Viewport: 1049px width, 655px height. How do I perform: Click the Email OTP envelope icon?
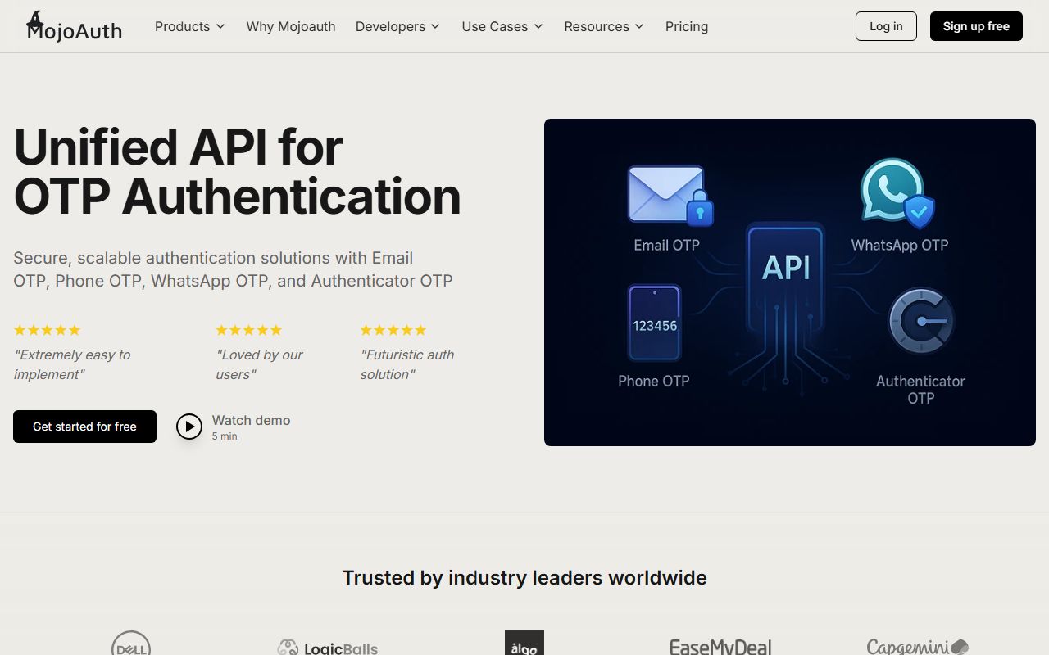point(666,194)
